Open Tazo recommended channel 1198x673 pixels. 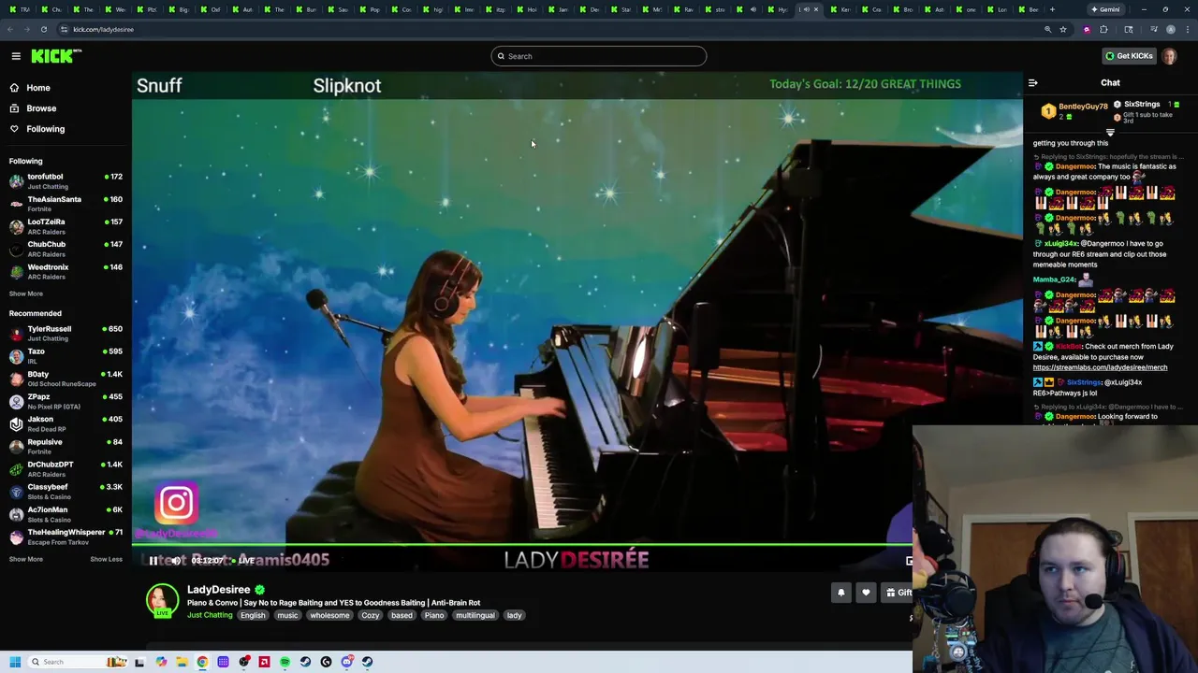click(66, 355)
